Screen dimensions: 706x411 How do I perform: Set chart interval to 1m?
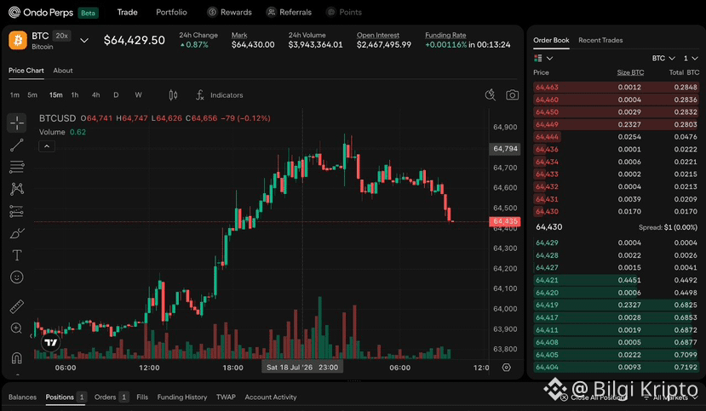pos(14,95)
